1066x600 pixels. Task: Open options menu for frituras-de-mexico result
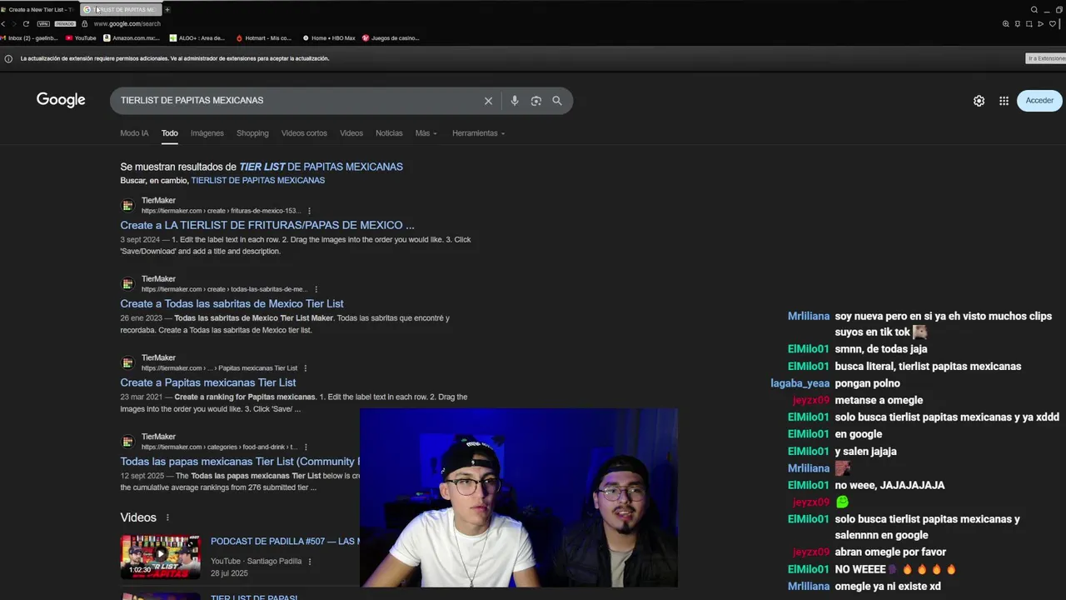[x=309, y=211]
